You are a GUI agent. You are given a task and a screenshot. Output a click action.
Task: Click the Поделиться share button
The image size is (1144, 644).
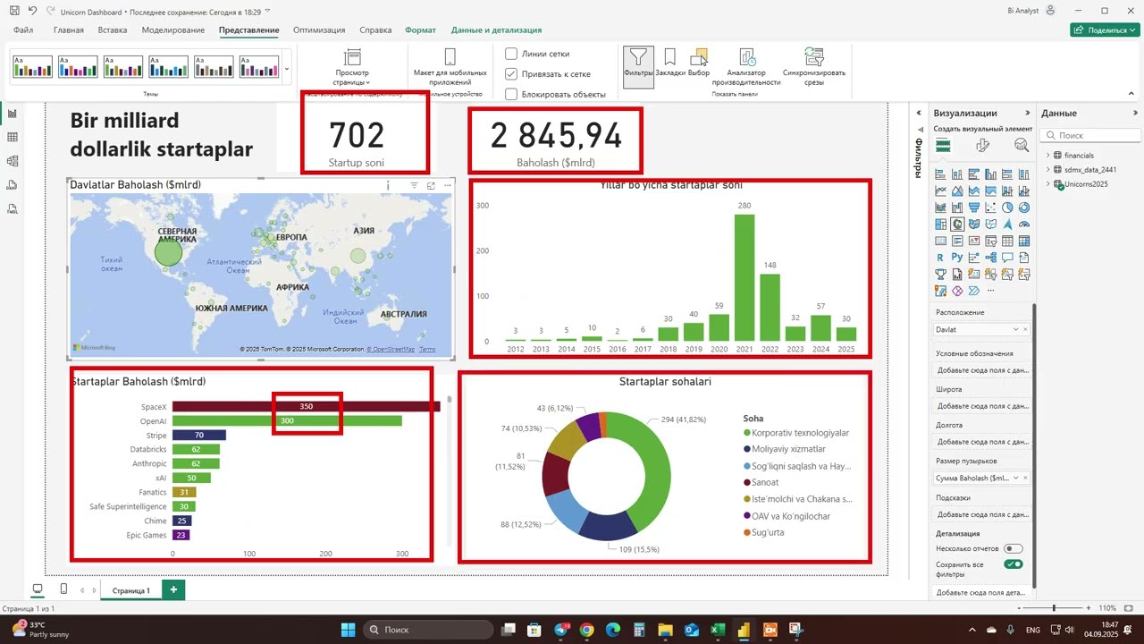coord(1103,30)
